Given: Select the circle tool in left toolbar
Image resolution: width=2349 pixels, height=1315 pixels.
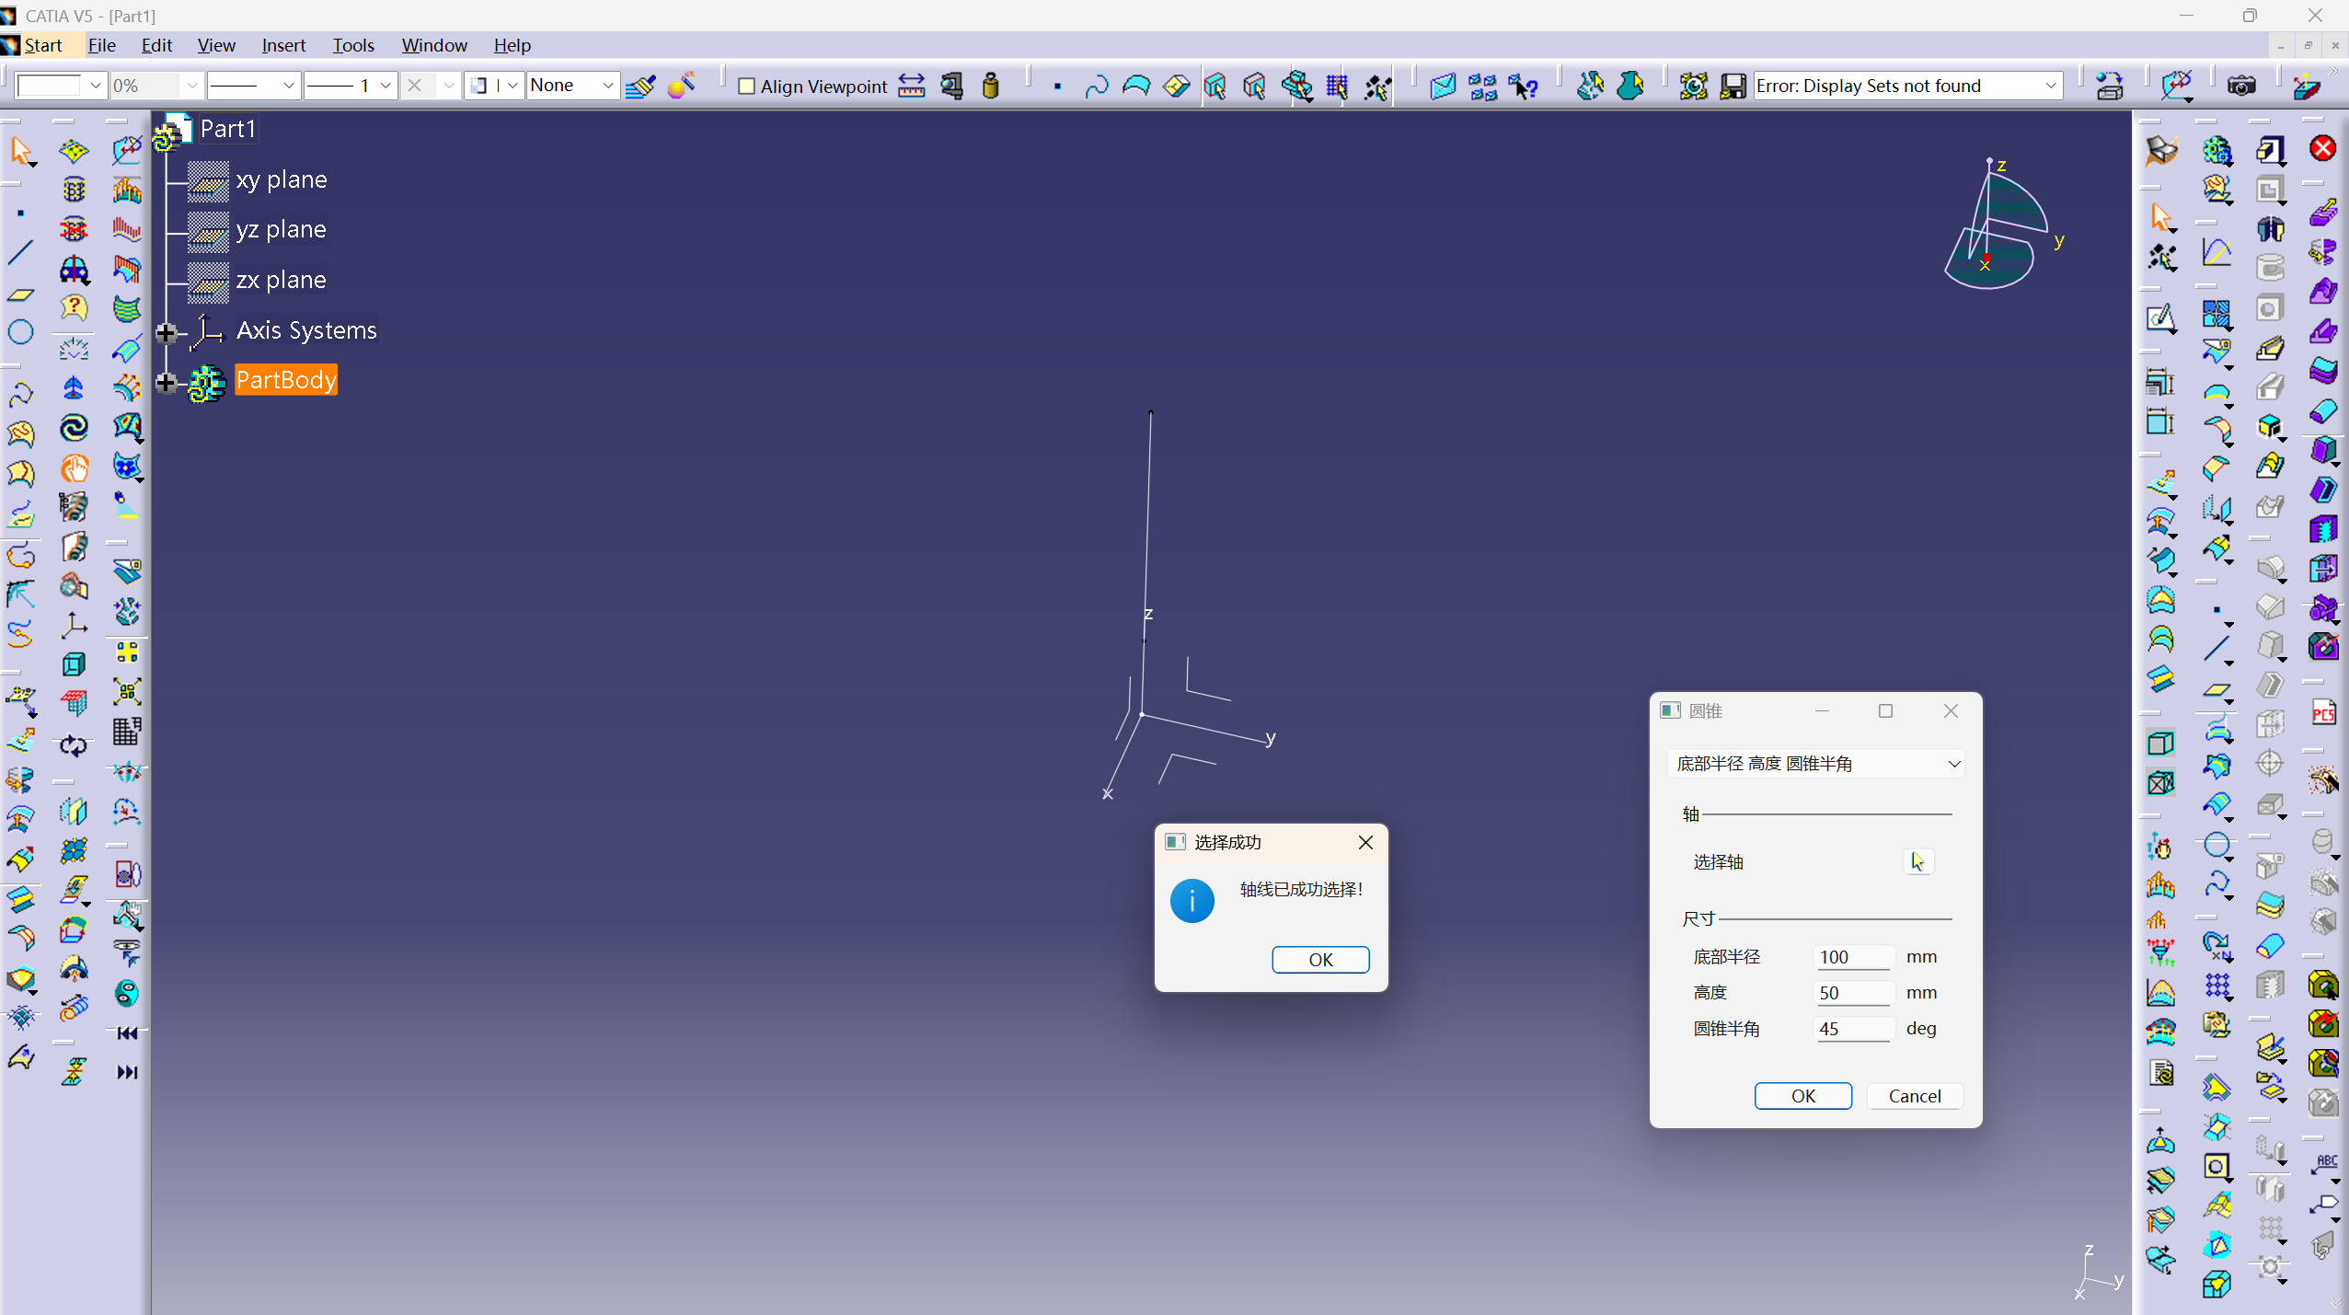Looking at the screenshot, I should click(20, 331).
